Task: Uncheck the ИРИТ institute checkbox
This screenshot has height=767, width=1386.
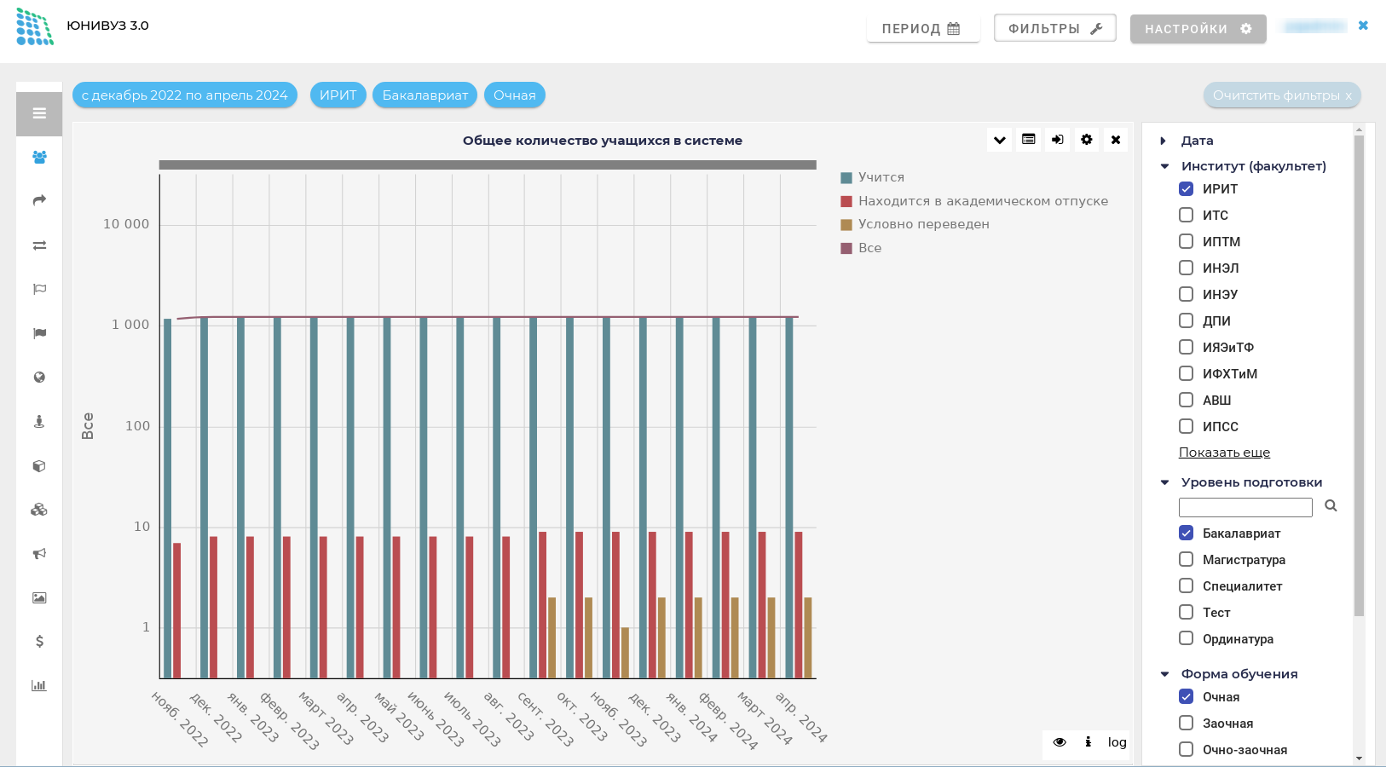Action: (x=1186, y=189)
